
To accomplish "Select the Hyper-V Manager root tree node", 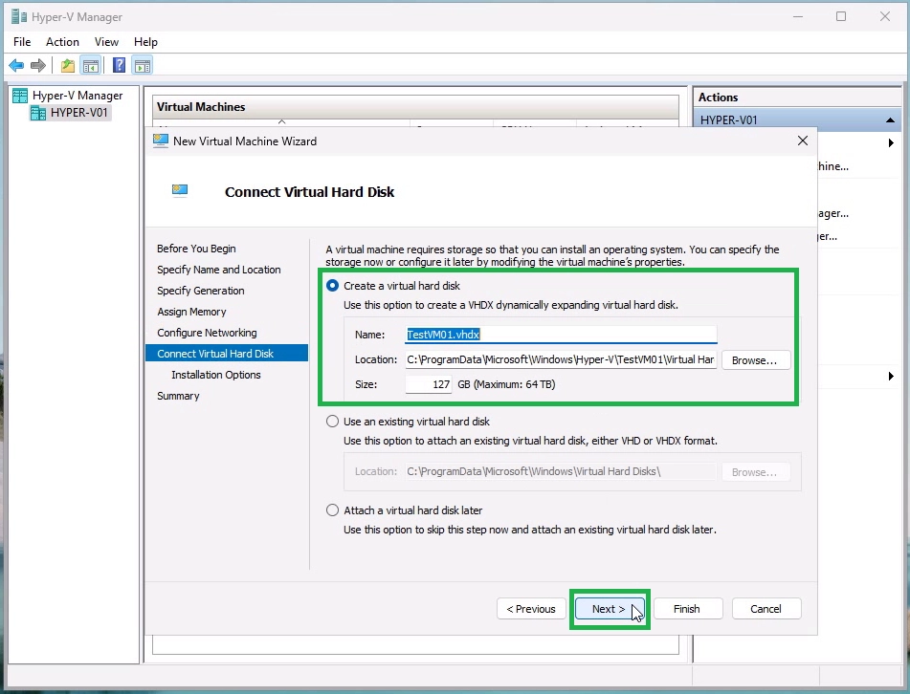I will coord(77,96).
